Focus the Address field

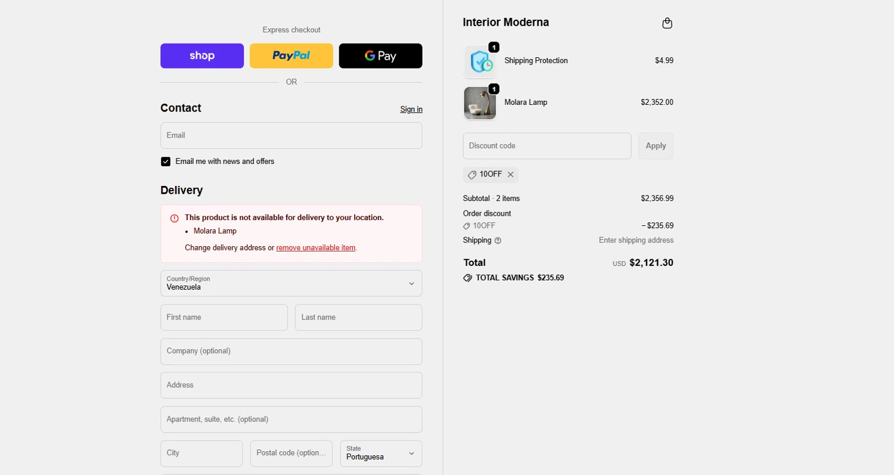pos(291,385)
